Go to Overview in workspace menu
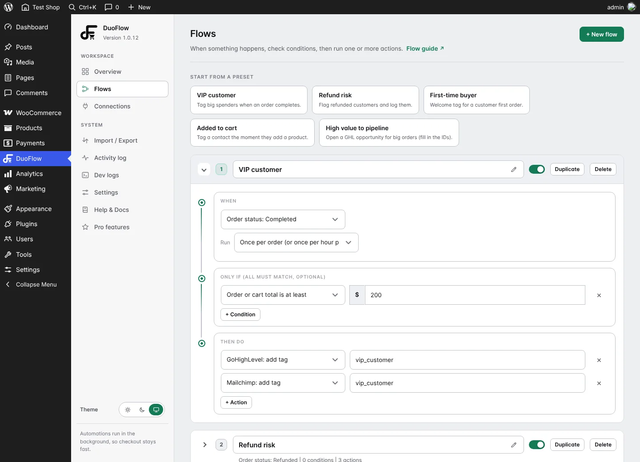Image resolution: width=640 pixels, height=462 pixels. click(122, 72)
